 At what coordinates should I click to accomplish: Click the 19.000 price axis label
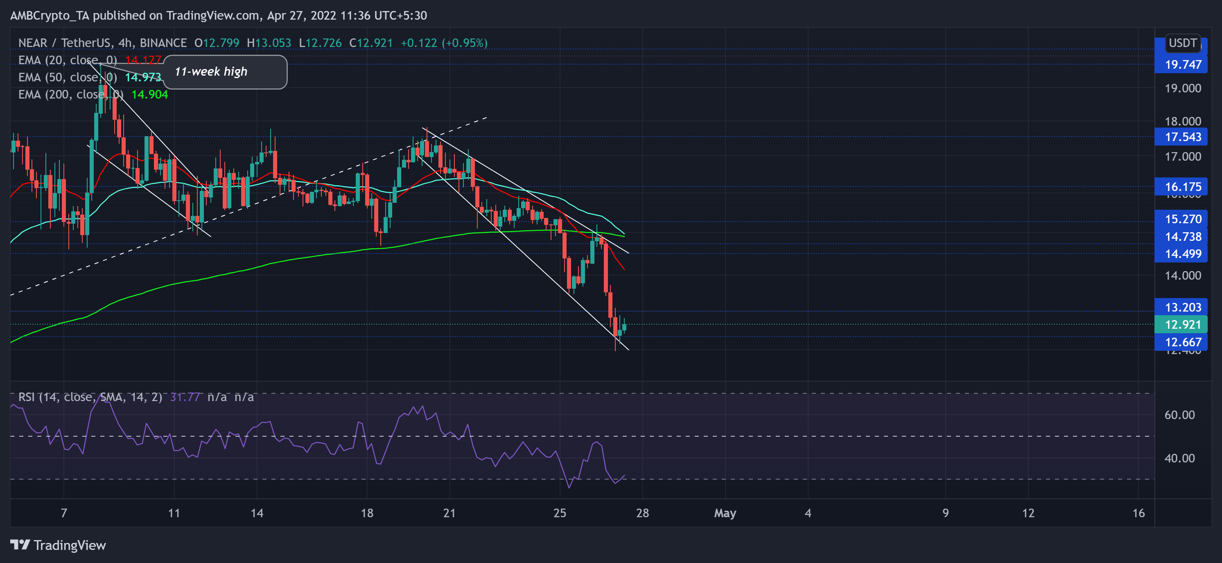click(x=1183, y=89)
